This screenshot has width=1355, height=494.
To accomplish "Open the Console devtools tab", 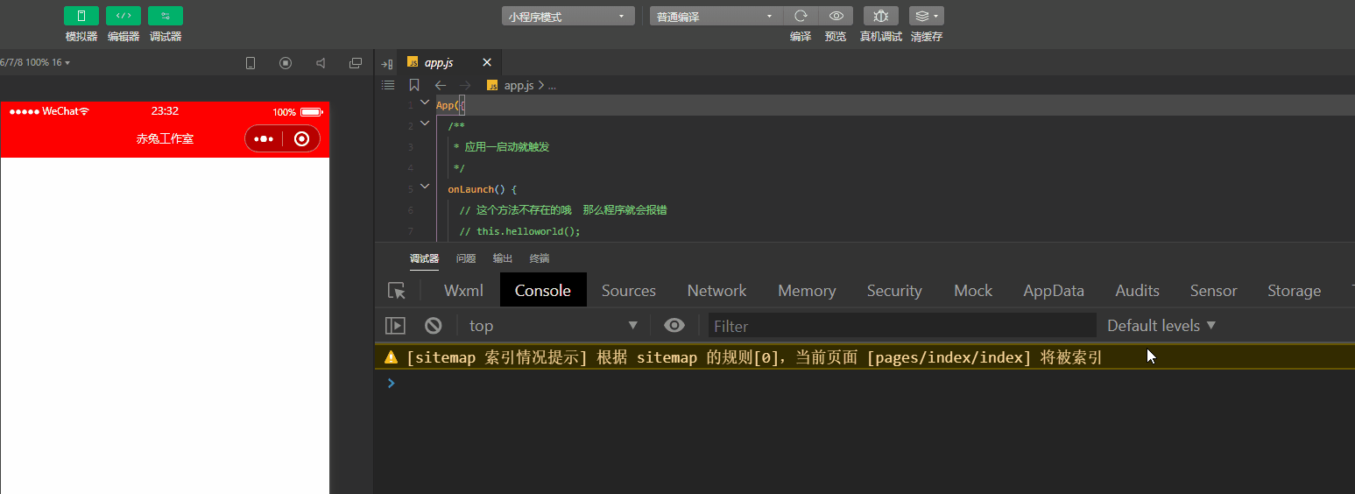I will (x=543, y=291).
